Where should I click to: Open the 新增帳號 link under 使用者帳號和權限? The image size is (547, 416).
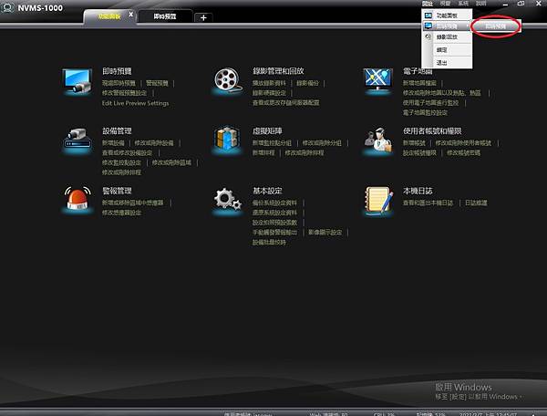(414, 142)
